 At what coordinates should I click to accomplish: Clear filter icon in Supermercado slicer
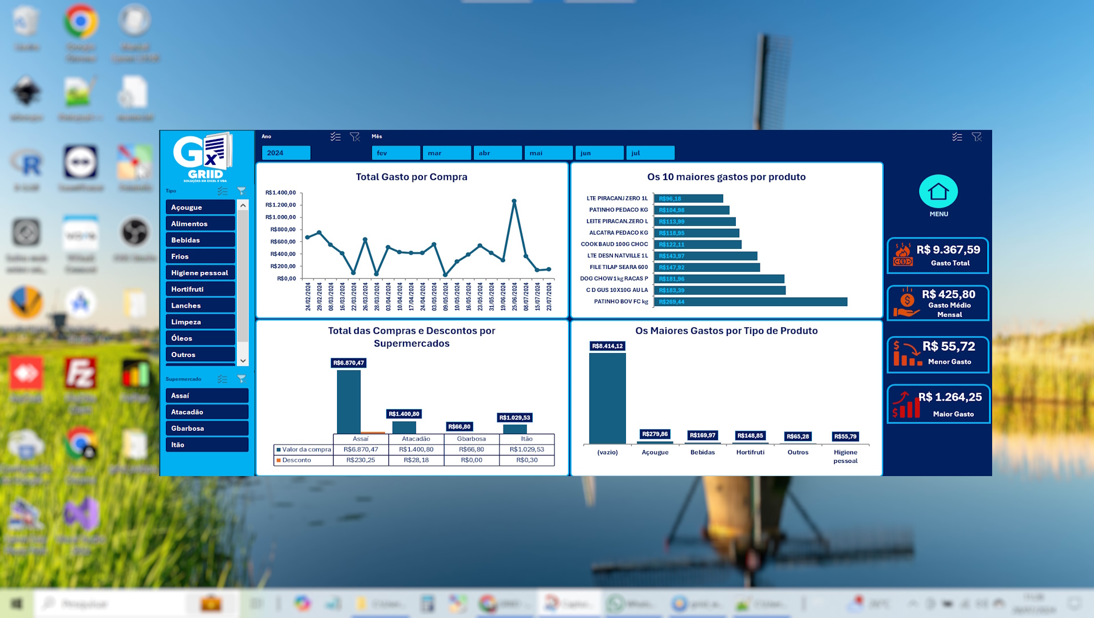(x=241, y=379)
